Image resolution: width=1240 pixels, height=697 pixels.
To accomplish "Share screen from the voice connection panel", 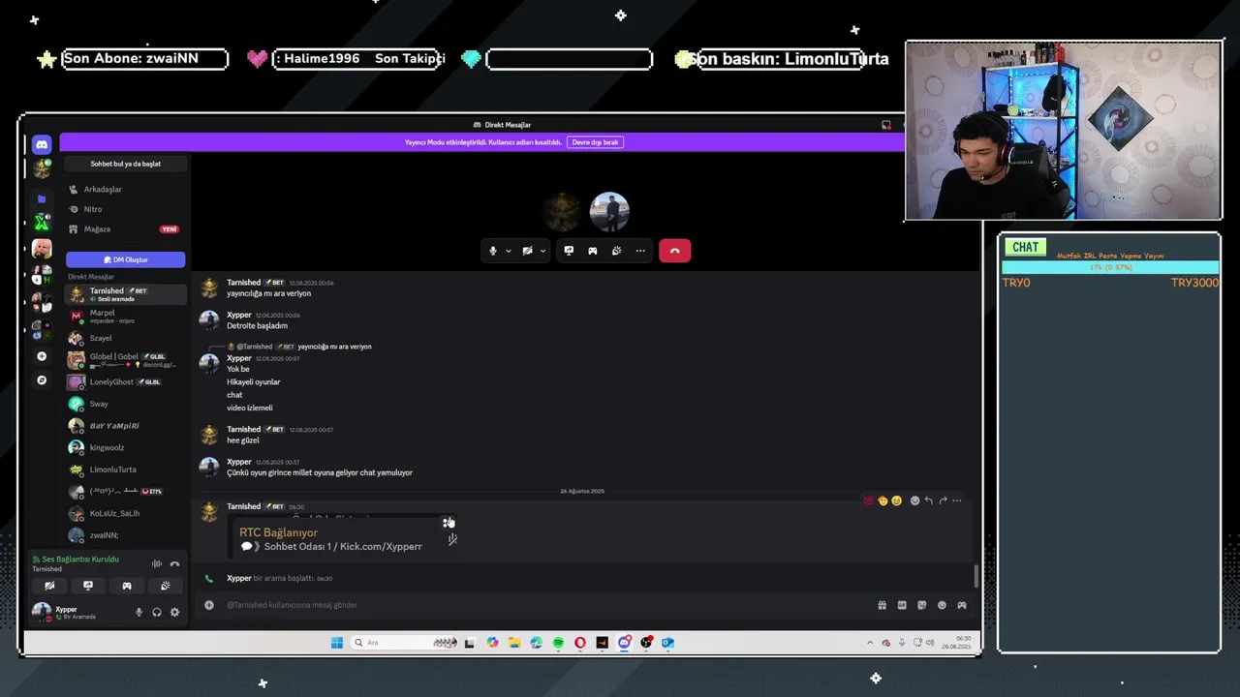I will tap(88, 586).
